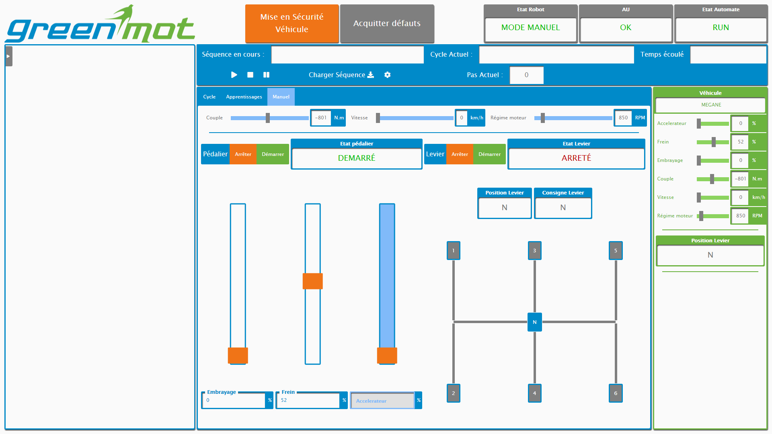This screenshot has height=434, width=772.
Task: Click the Régime moteur 850 RPM field
Action: tap(623, 118)
